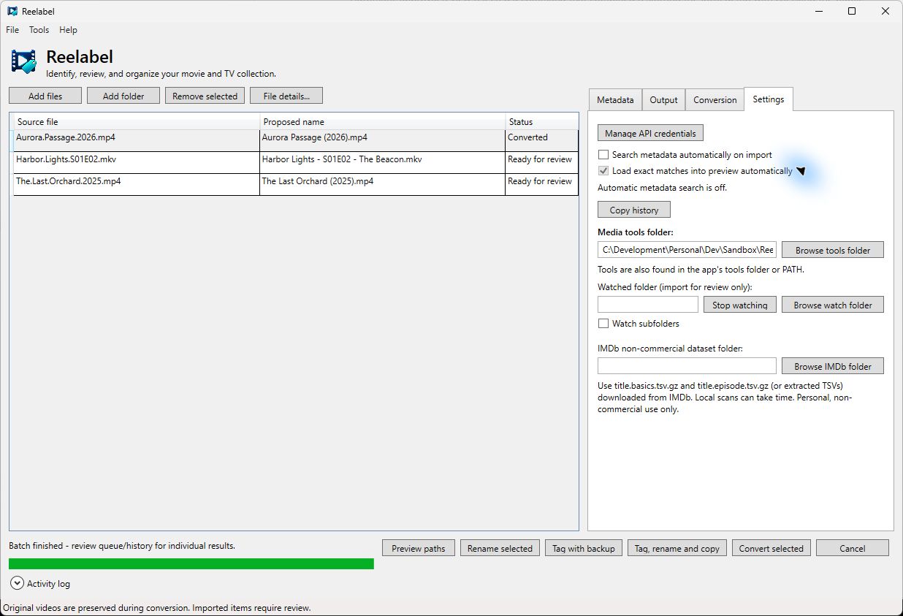Check the Watch subfolders box
Image resolution: width=903 pixels, height=616 pixels.
click(x=603, y=324)
